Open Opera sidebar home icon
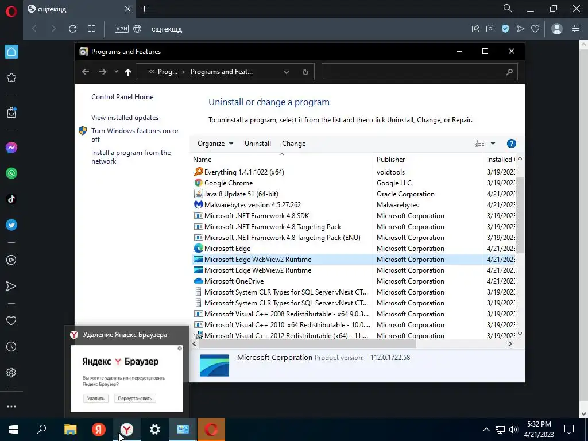This screenshot has width=588, height=441. [x=11, y=52]
